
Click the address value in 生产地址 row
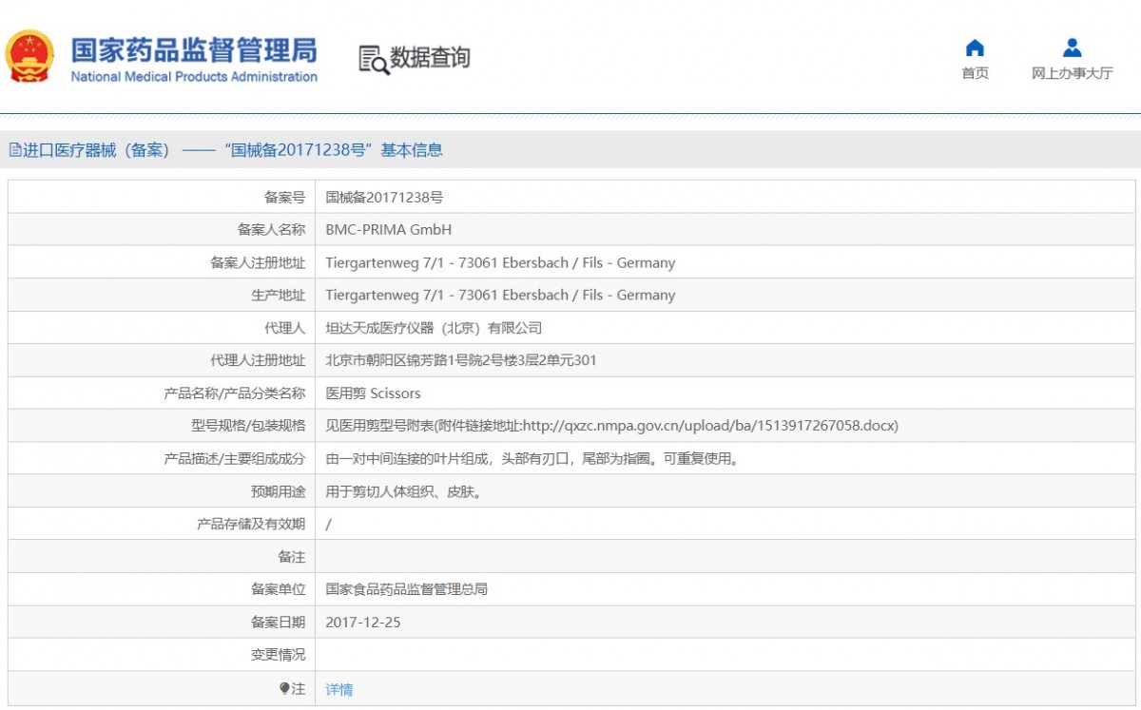click(500, 295)
